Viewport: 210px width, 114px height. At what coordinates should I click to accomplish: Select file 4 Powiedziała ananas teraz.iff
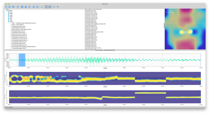click(18, 28)
